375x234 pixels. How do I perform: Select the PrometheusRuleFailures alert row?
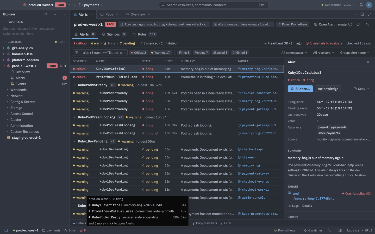point(177,77)
